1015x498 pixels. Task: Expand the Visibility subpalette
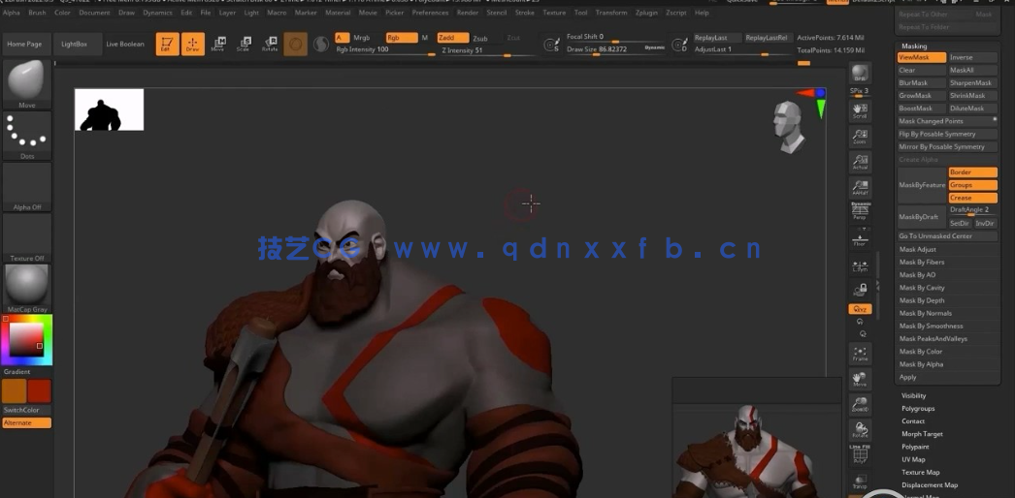tap(913, 396)
